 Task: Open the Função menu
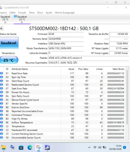pyautogui.click(x=22, y=12)
